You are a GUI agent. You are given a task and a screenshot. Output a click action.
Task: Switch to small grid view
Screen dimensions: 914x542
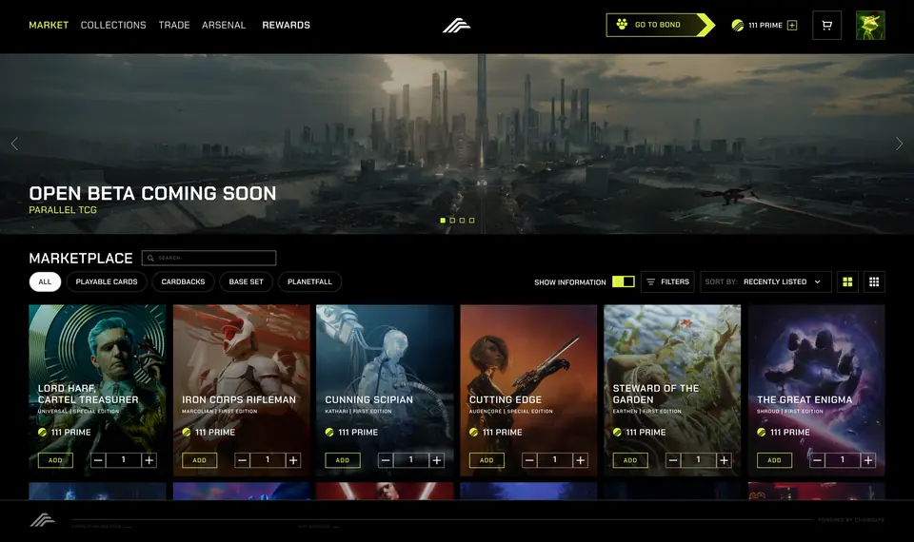point(874,281)
